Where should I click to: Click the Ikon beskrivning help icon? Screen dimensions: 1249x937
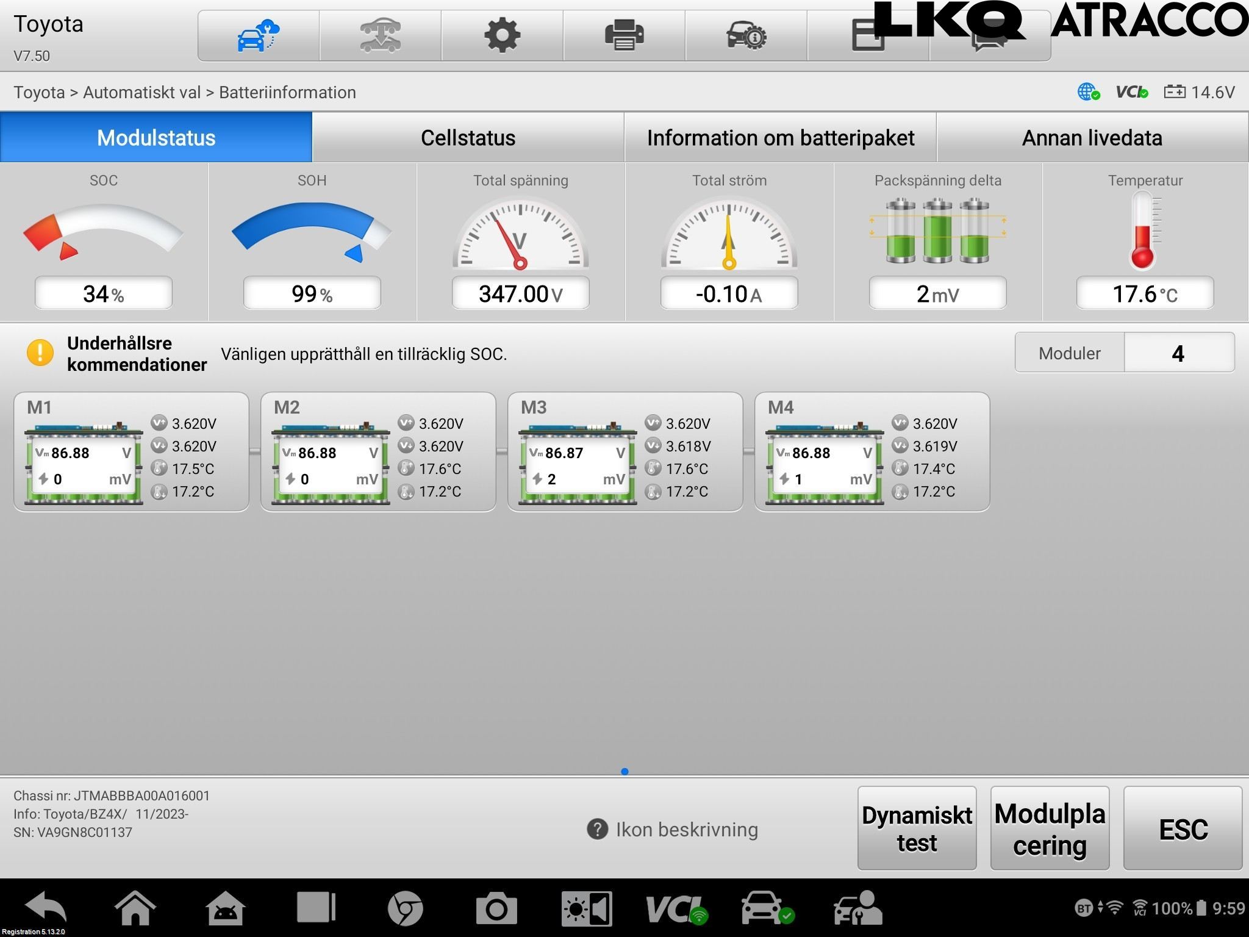[597, 829]
